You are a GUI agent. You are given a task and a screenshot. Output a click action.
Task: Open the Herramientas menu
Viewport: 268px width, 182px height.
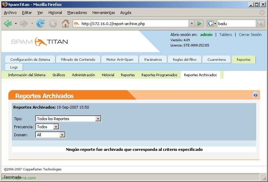(x=104, y=13)
